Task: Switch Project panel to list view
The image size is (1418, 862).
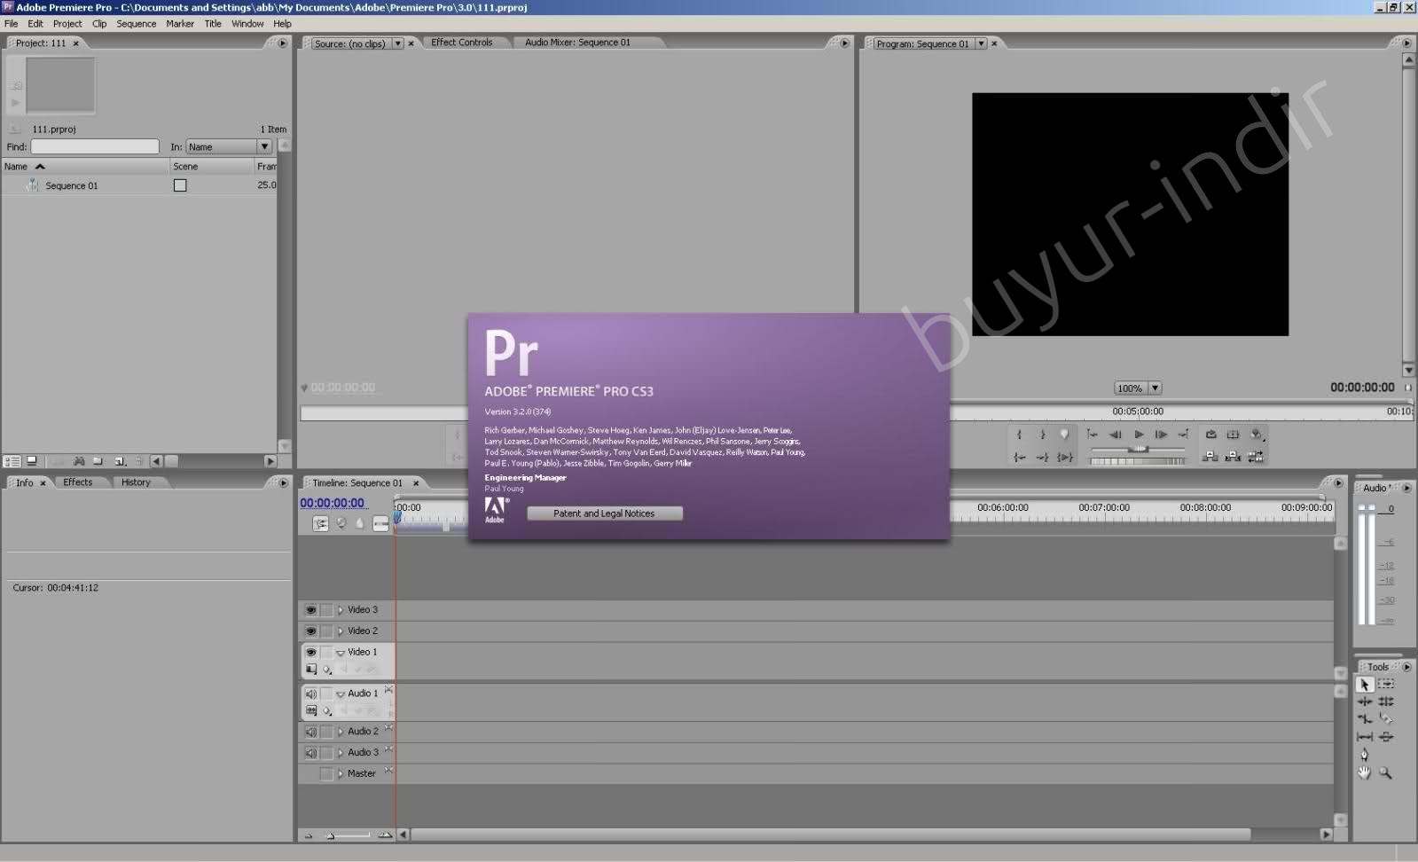Action: click(x=12, y=461)
